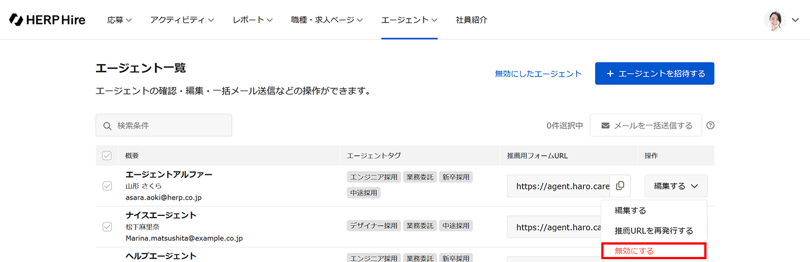Expand the レポート navigation dropdown
Screen dimensions: 810x262
pos(252,20)
